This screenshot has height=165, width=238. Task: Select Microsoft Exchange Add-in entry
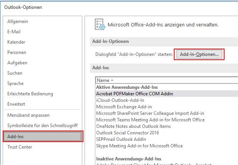(x=124, y=107)
